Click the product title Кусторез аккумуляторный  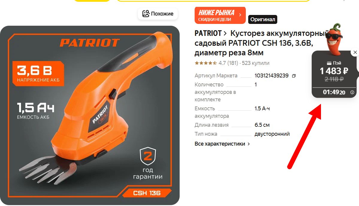point(261,43)
